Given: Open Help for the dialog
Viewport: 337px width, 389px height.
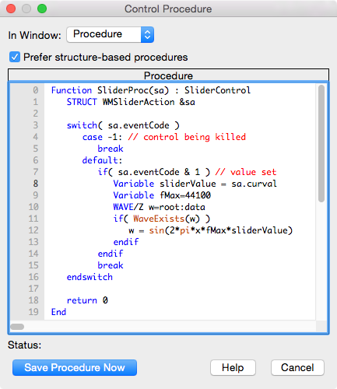Looking at the screenshot, I should pos(233,367).
